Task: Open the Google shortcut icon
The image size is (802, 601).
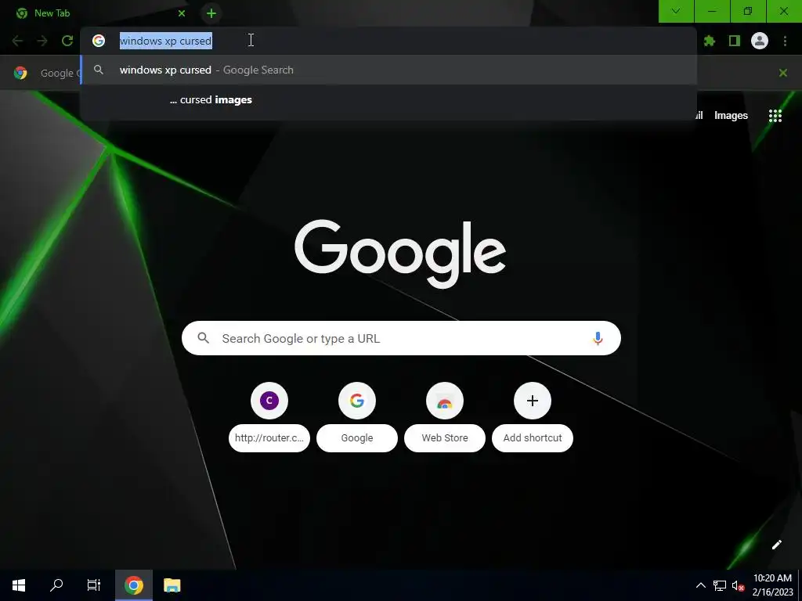Action: pos(357,401)
